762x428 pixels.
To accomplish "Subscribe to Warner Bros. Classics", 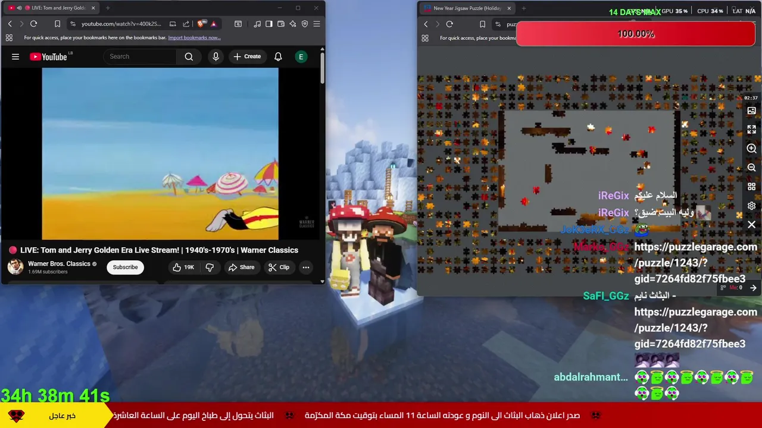I will pos(125,267).
